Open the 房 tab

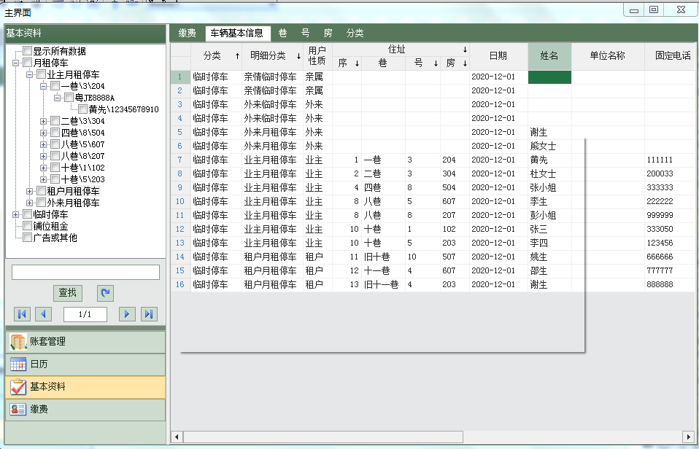tap(328, 33)
